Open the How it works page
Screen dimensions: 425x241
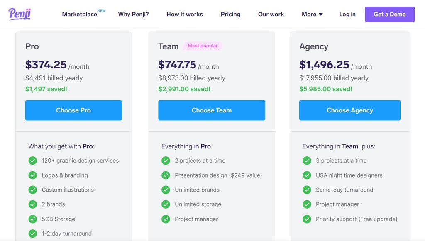pos(185,14)
